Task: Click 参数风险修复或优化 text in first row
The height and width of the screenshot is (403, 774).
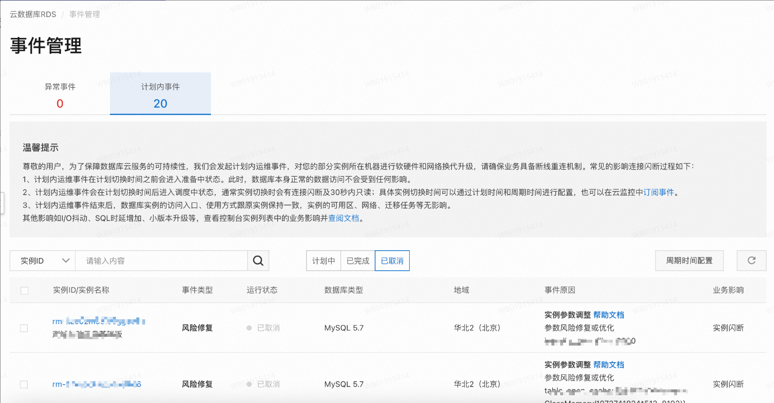Action: point(580,328)
